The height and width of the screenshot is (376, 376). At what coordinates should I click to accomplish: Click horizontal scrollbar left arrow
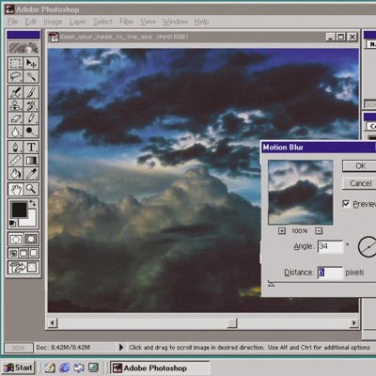click(53, 322)
